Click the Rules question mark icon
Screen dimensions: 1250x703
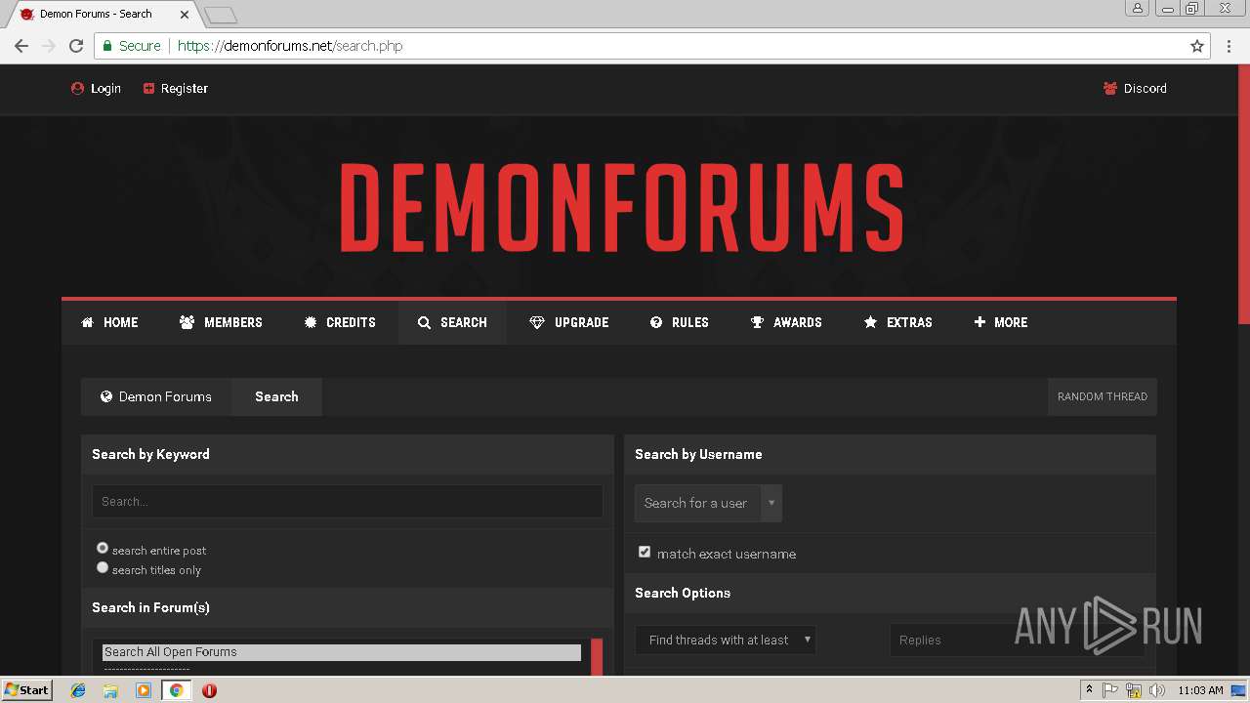click(656, 322)
